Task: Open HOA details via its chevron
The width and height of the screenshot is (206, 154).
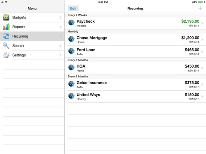Action: tap(202, 68)
